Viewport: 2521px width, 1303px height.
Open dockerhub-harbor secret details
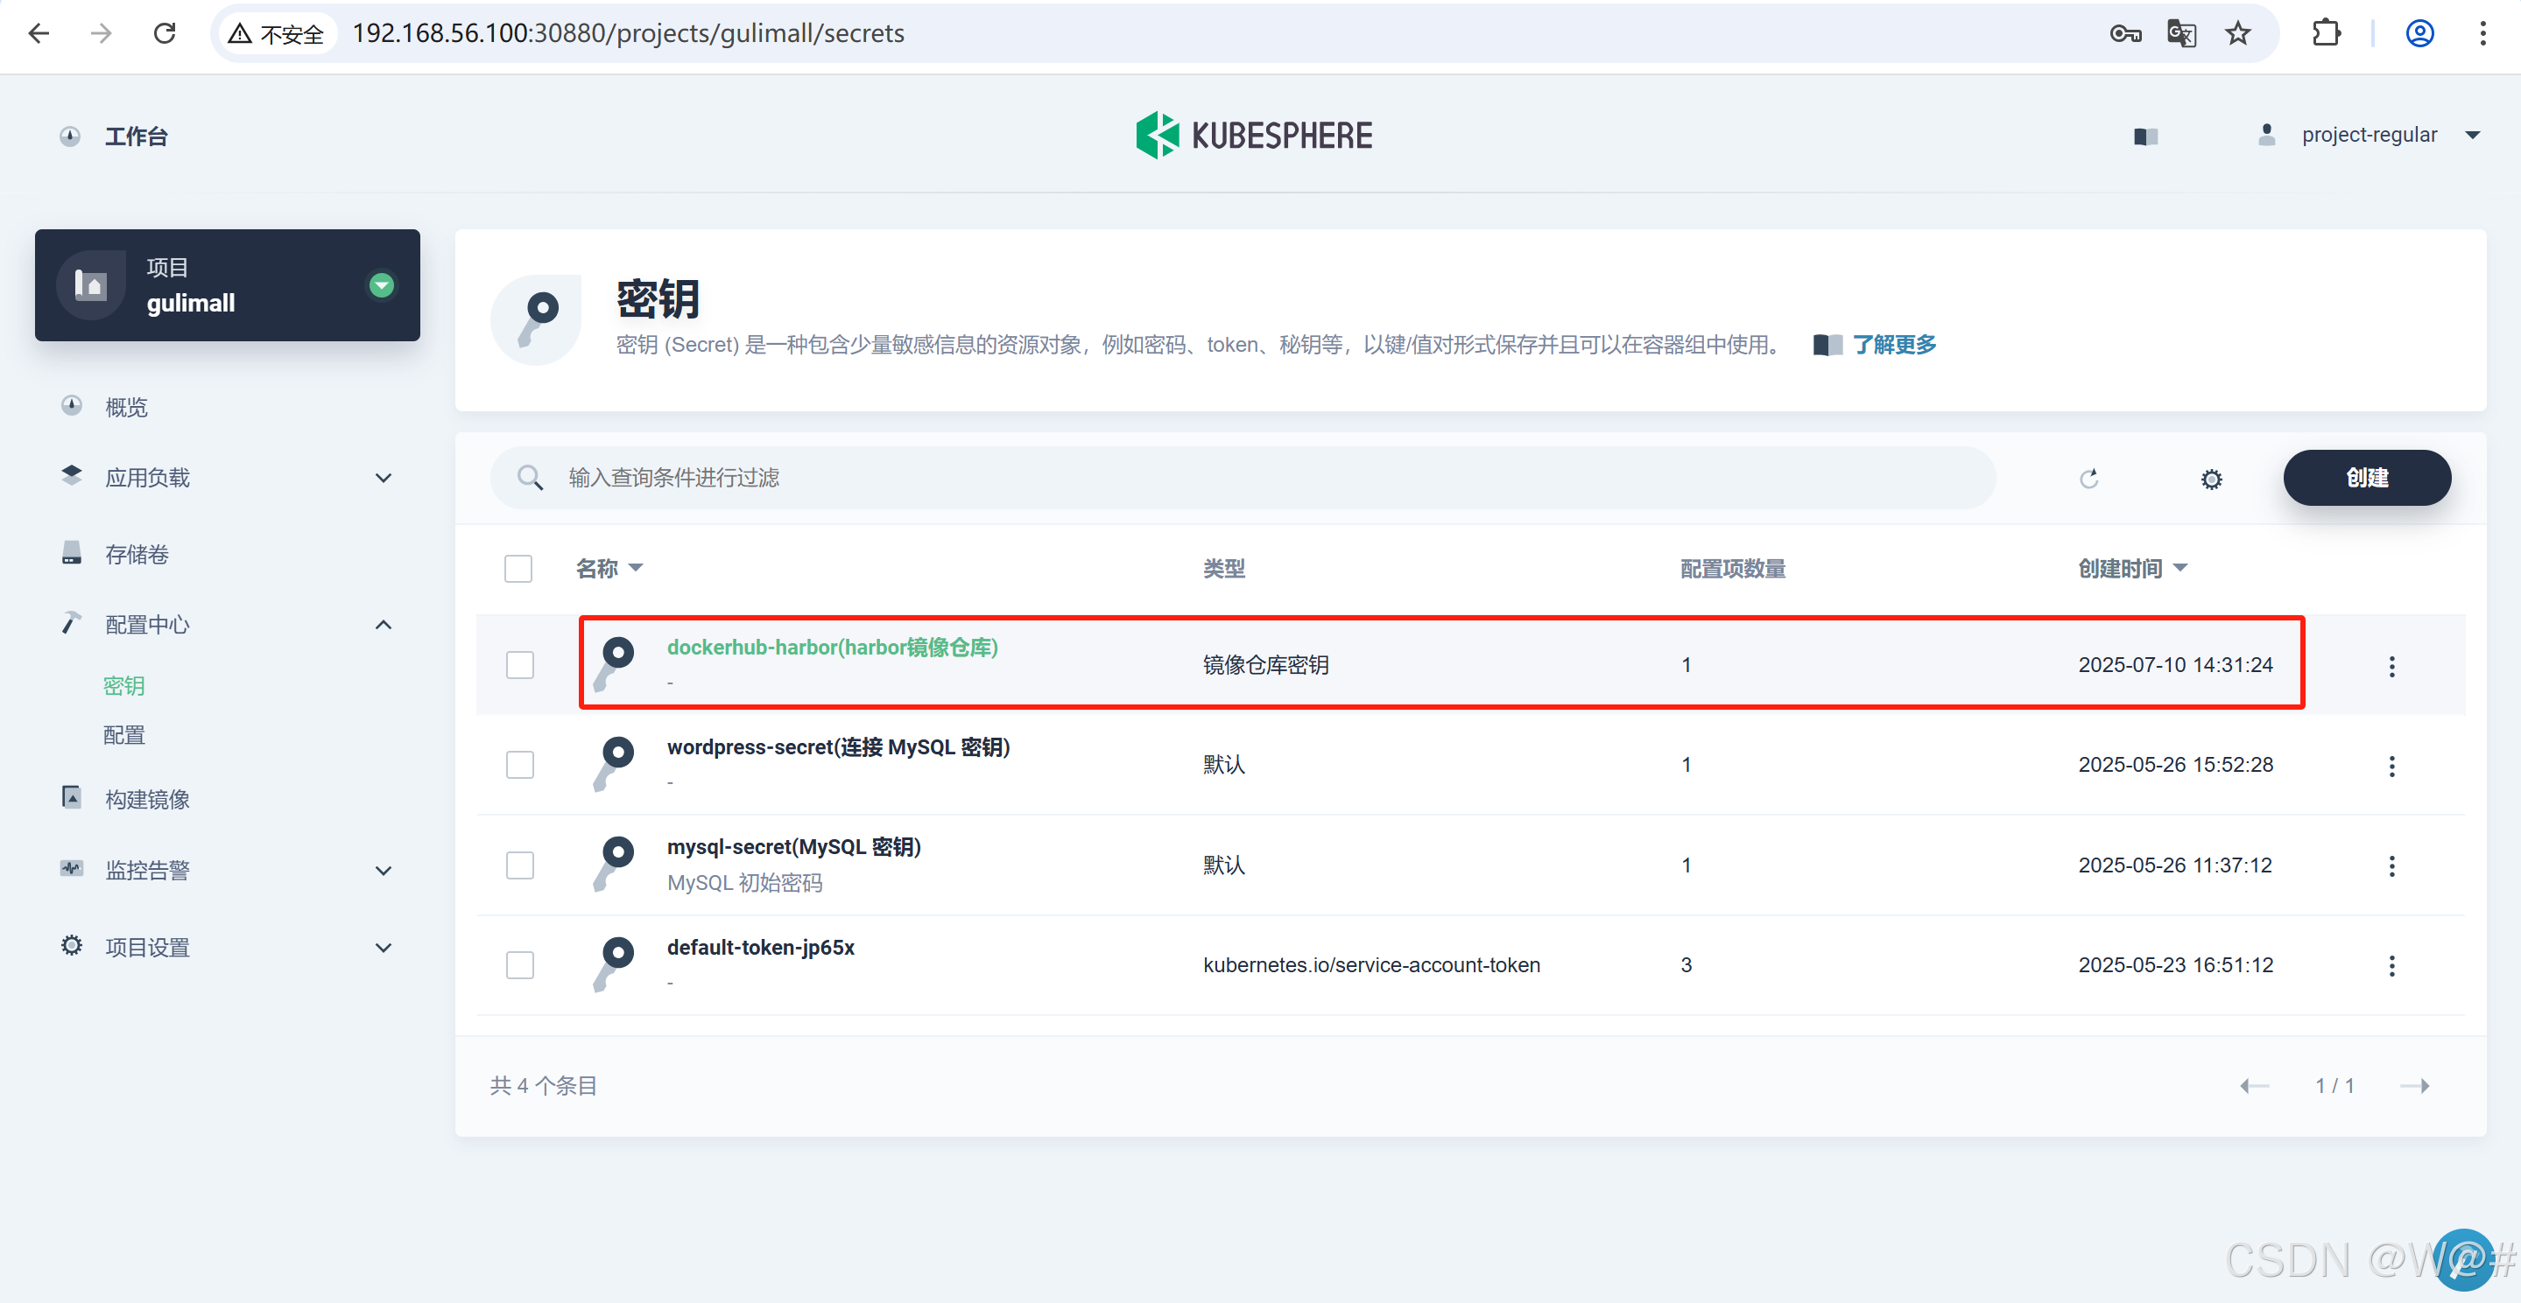click(832, 648)
